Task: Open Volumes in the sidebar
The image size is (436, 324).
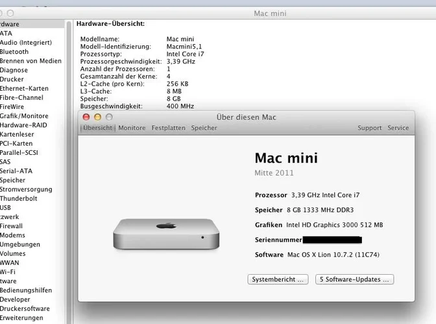Action: pos(13,253)
